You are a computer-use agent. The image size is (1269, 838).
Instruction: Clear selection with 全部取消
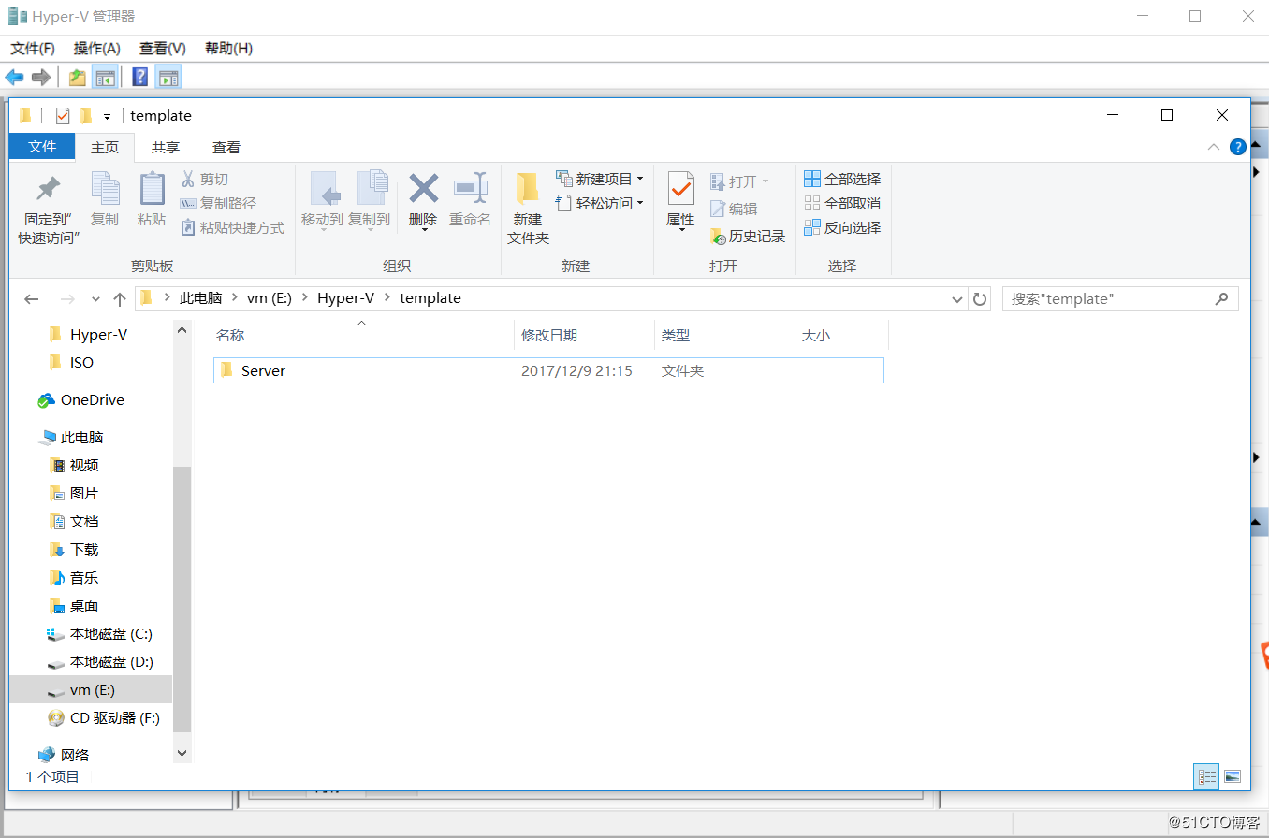(x=842, y=203)
